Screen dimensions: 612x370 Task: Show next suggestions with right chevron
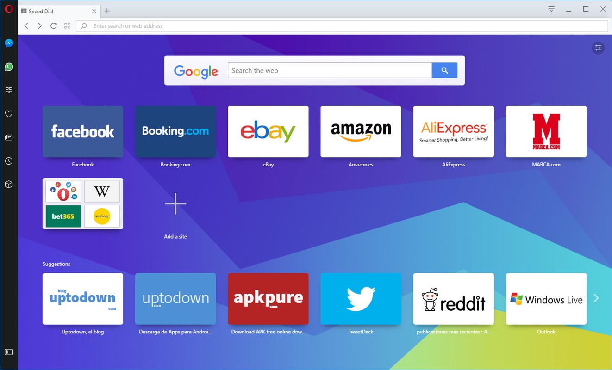pos(596,298)
